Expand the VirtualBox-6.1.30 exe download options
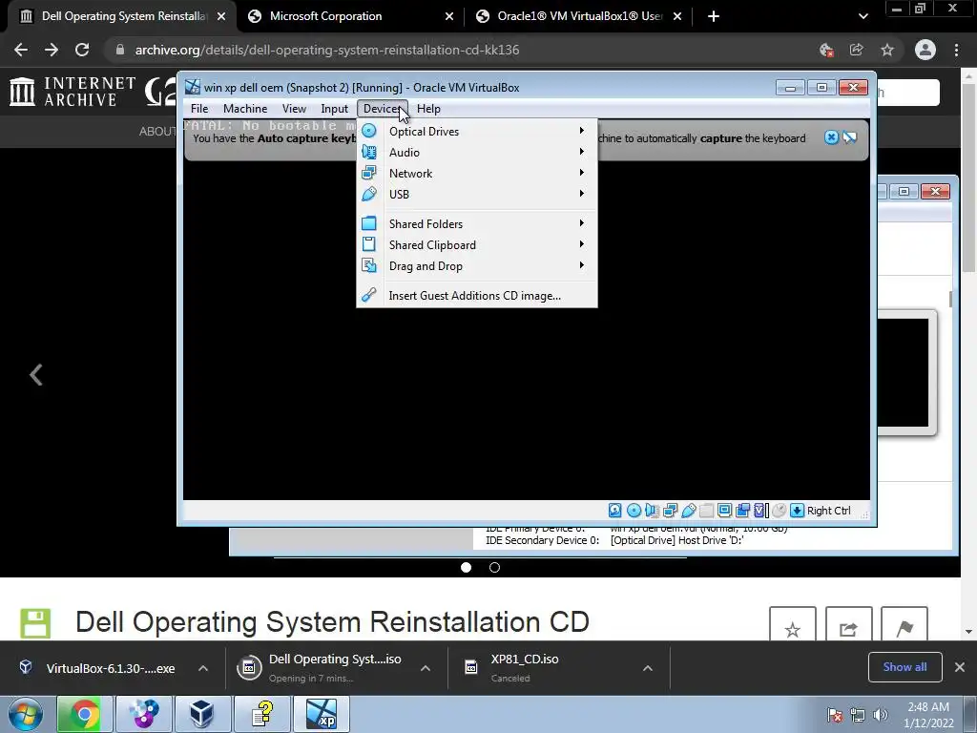Viewport: 977px width, 733px height. [203, 668]
